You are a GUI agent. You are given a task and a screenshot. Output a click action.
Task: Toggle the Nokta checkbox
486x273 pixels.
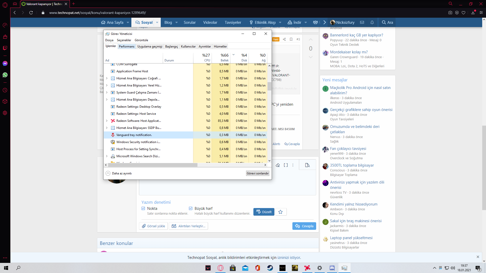click(x=143, y=209)
